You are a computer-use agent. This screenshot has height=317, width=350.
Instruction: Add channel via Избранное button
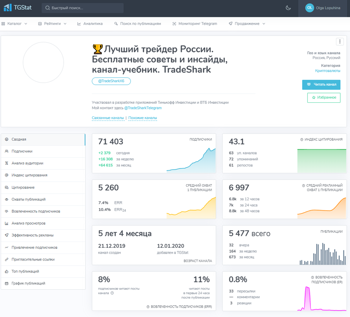tap(324, 98)
